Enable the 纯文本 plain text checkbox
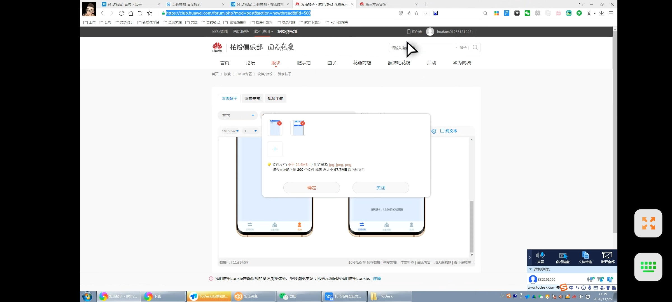This screenshot has width=672, height=302. tap(442, 131)
